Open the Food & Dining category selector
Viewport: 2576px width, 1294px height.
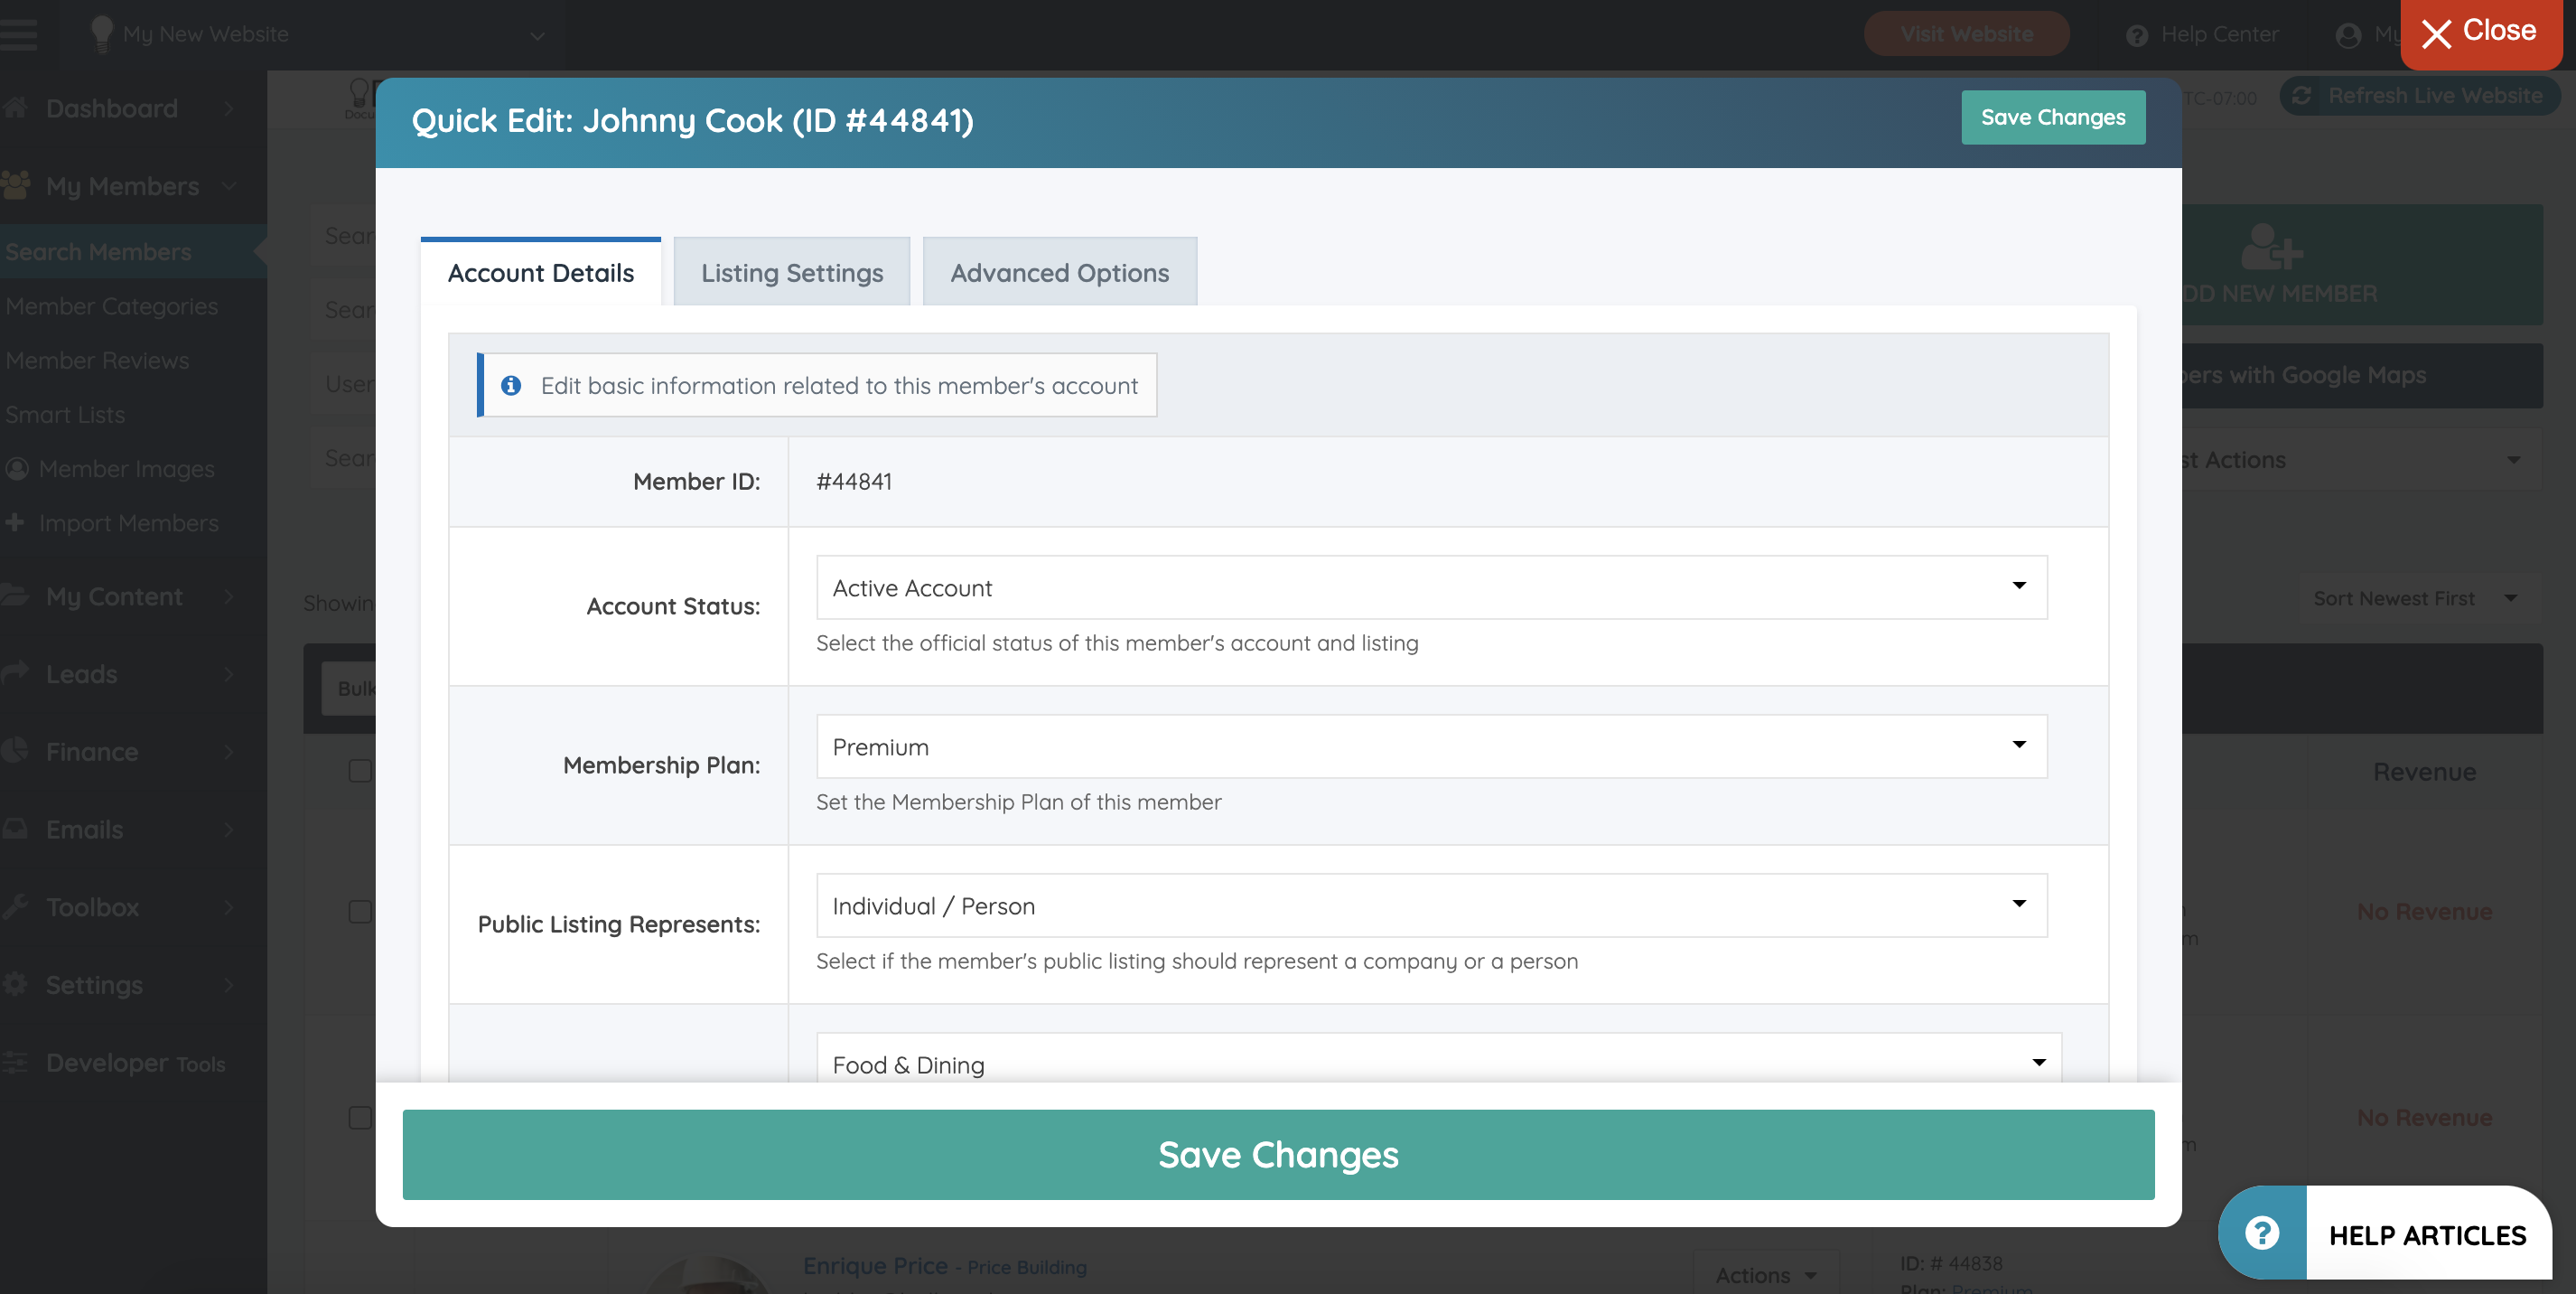pos(1438,1063)
